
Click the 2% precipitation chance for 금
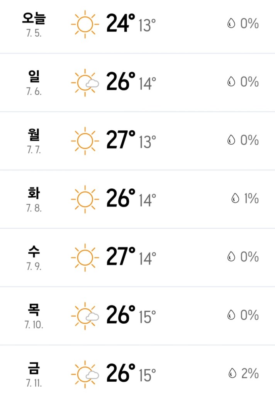click(250, 374)
